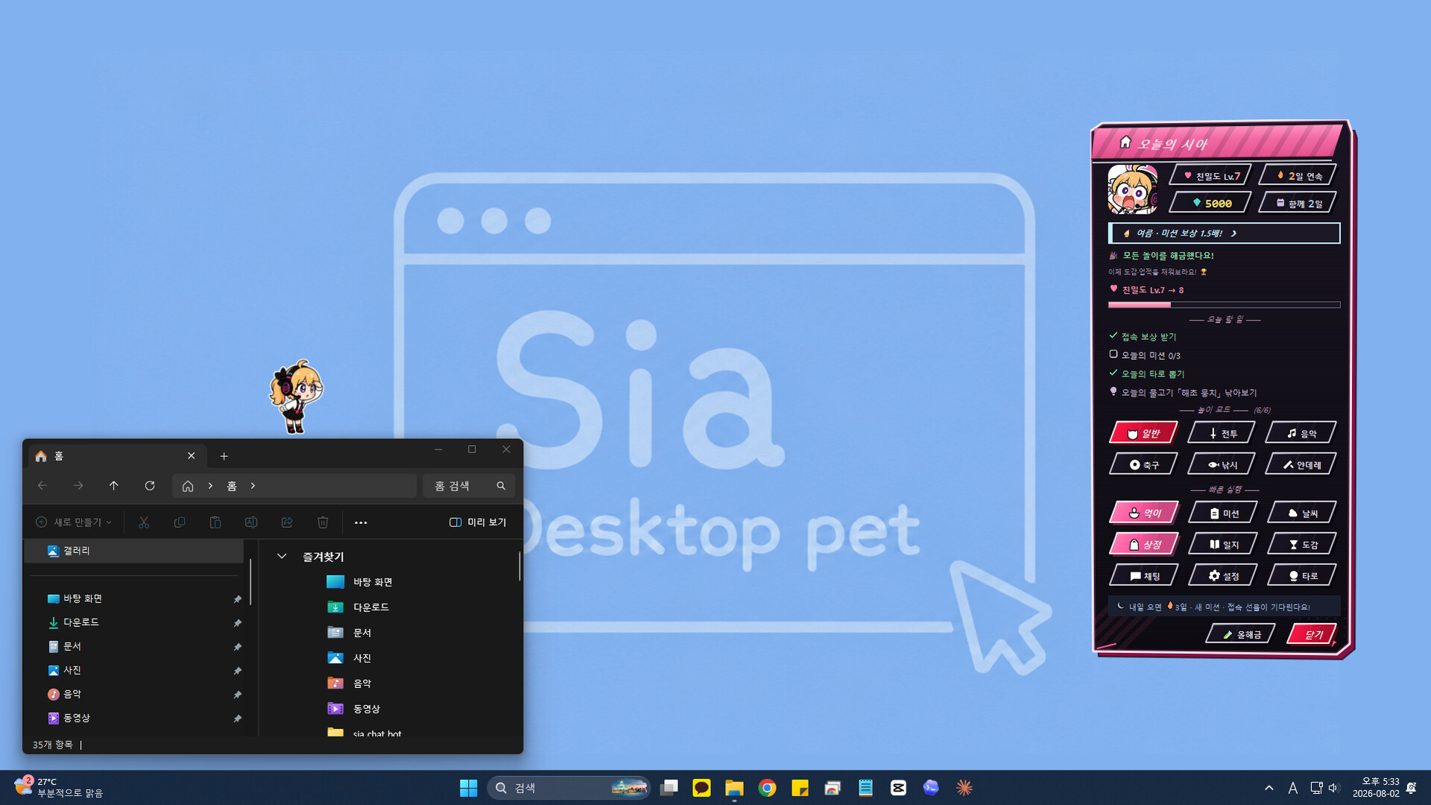Viewport: 1431px width, 805px height.
Task: Open the 타로 tarot quick action
Action: pyautogui.click(x=1302, y=575)
